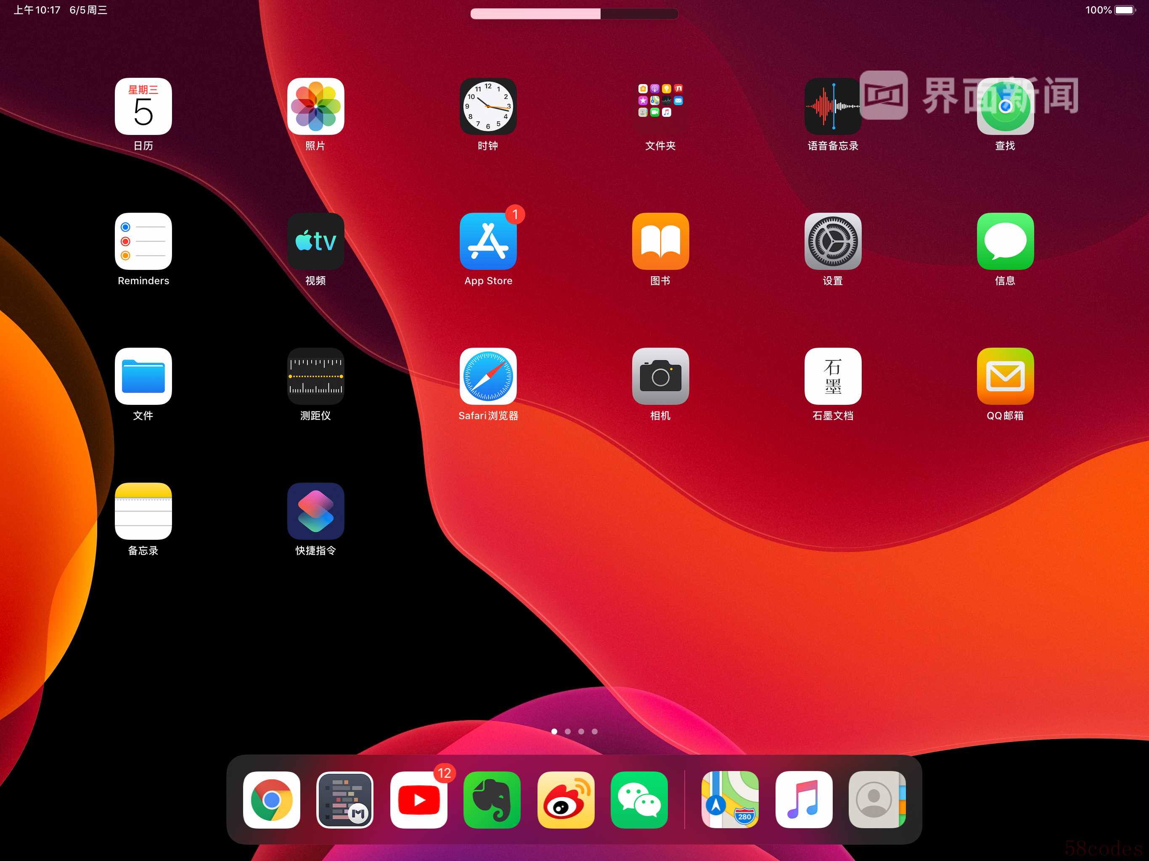Image resolution: width=1149 pixels, height=861 pixels.
Task: Open Weibo from the dock
Action: (566, 800)
